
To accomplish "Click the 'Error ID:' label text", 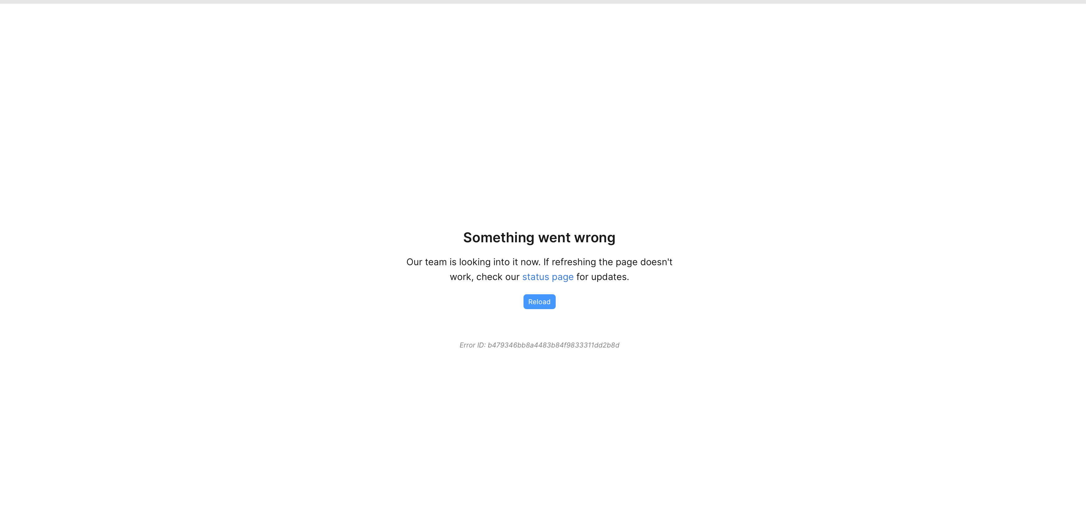I will [x=472, y=345].
